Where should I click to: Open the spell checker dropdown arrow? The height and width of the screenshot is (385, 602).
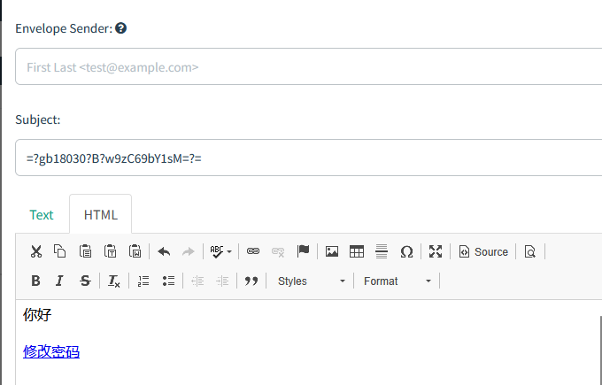(x=229, y=252)
